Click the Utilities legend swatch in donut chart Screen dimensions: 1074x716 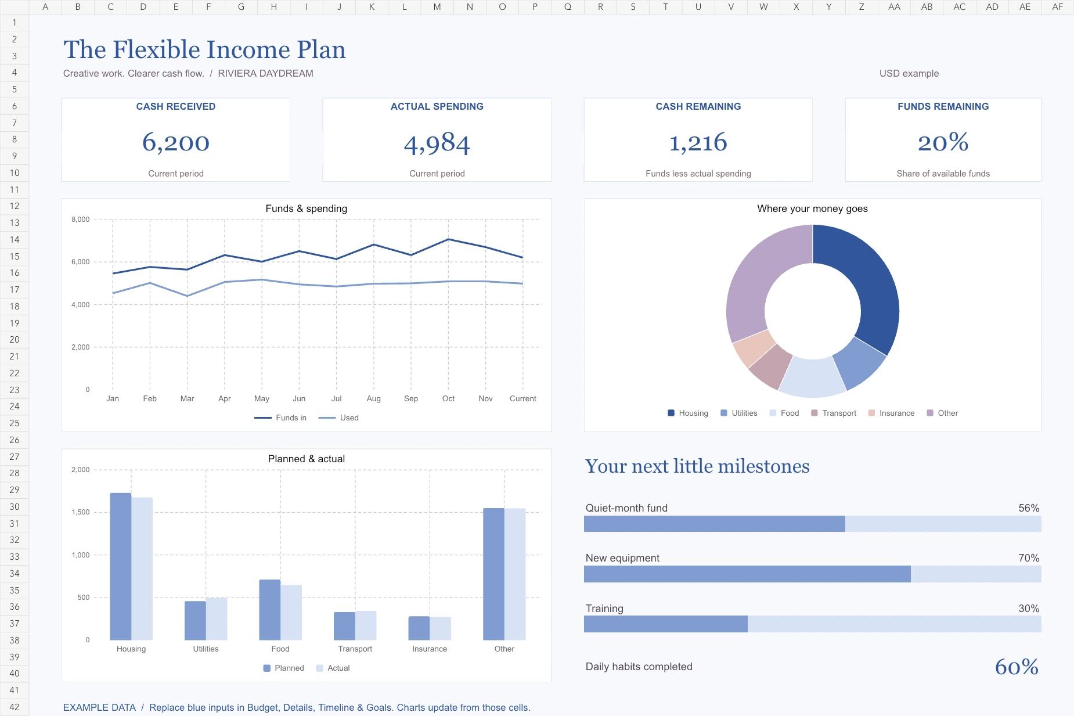pyautogui.click(x=724, y=413)
